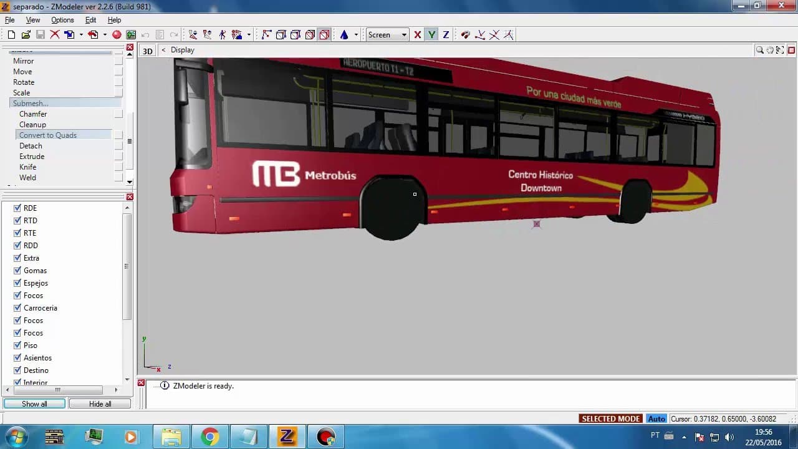Open the Help menu
798x449 pixels.
[x=114, y=20]
